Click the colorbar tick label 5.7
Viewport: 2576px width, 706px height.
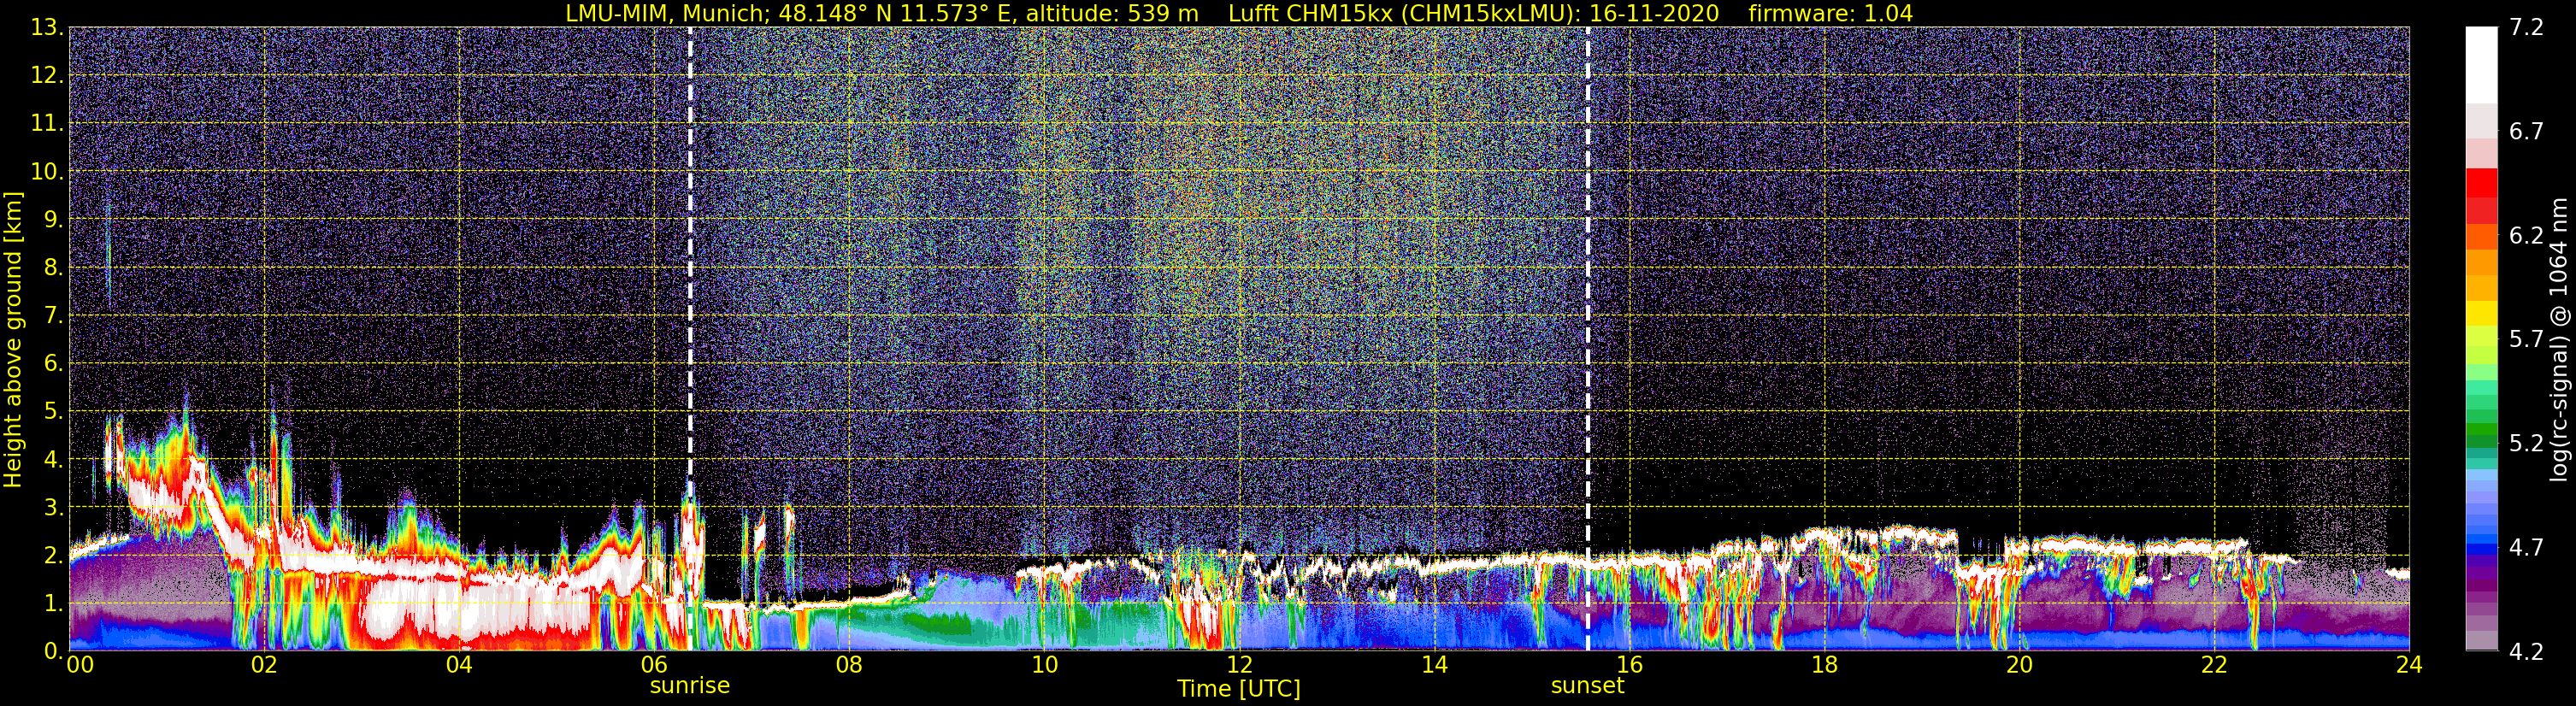pos(2526,340)
